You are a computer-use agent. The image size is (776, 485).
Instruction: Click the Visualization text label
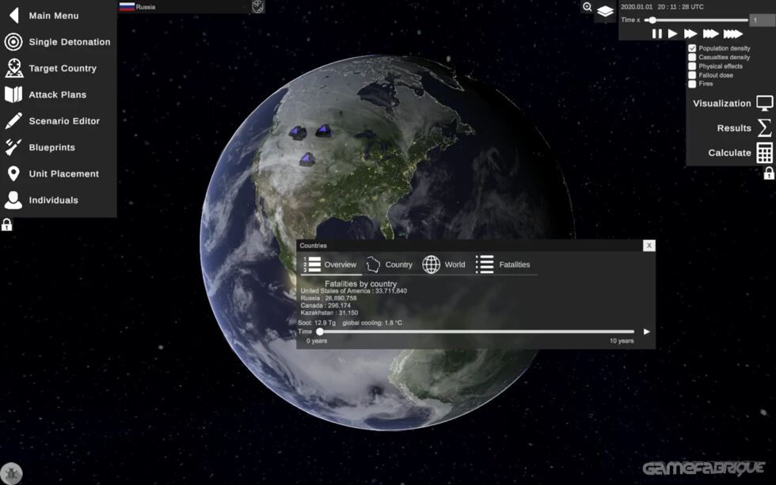pos(721,104)
